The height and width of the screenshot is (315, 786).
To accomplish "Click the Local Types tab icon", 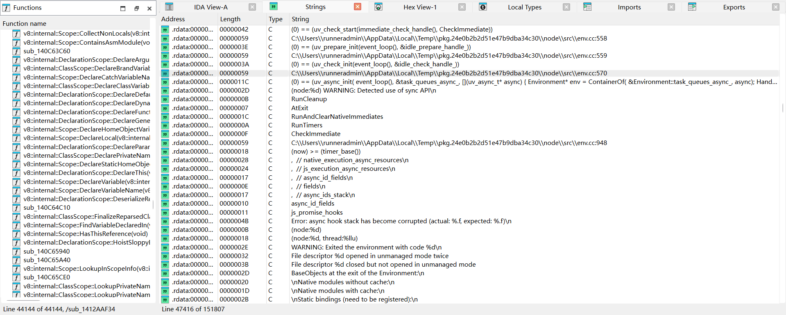I will (483, 7).
